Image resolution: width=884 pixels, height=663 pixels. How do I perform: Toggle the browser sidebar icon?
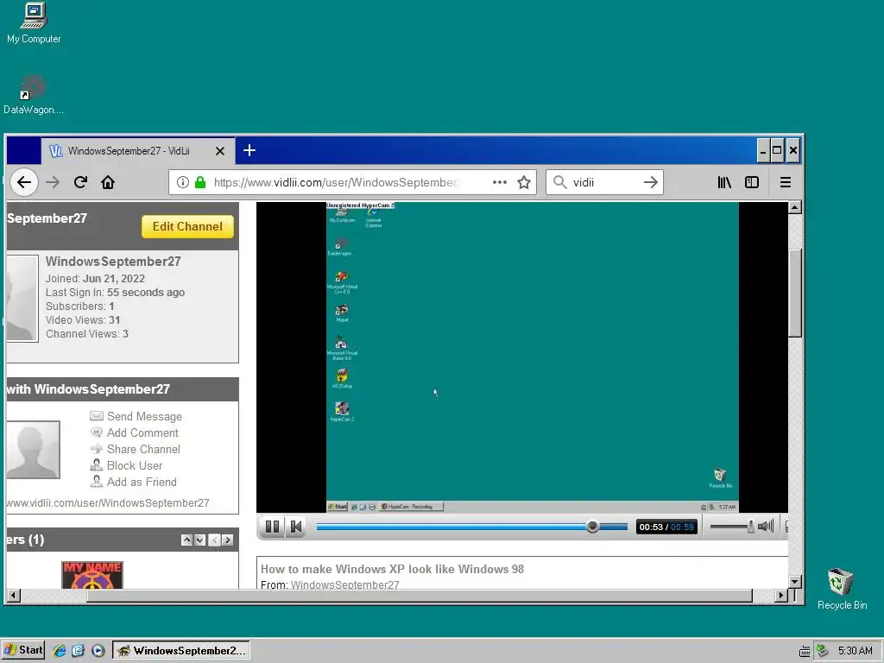[752, 182]
